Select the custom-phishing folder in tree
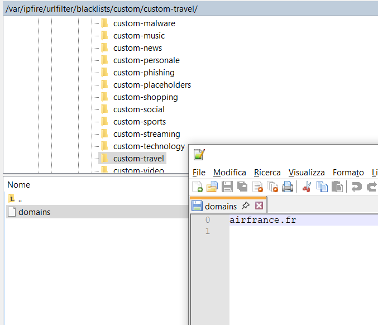Screen dimensions: 378x325 (x=143, y=73)
